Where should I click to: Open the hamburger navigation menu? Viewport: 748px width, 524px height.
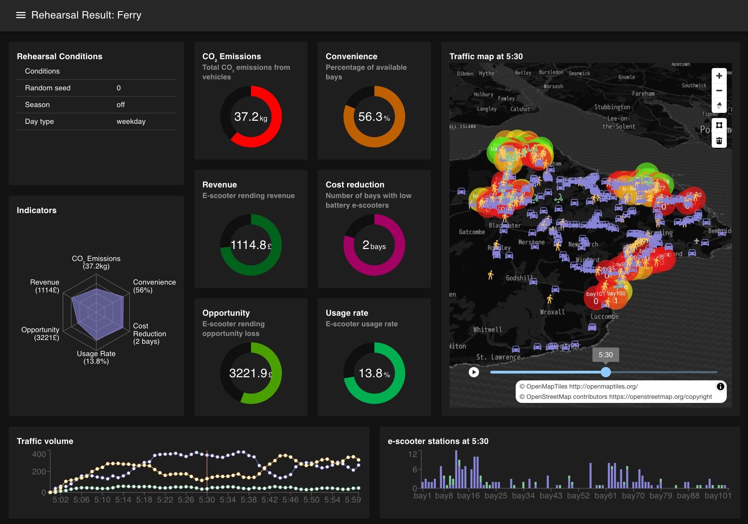tap(21, 15)
